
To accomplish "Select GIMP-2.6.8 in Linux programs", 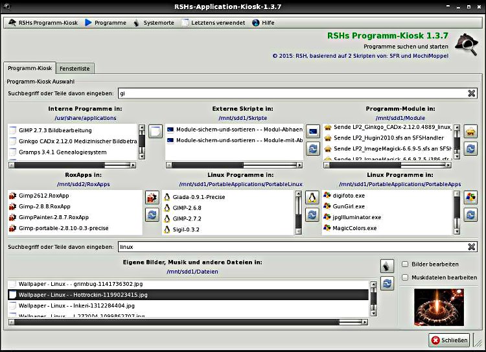I will (x=228, y=208).
